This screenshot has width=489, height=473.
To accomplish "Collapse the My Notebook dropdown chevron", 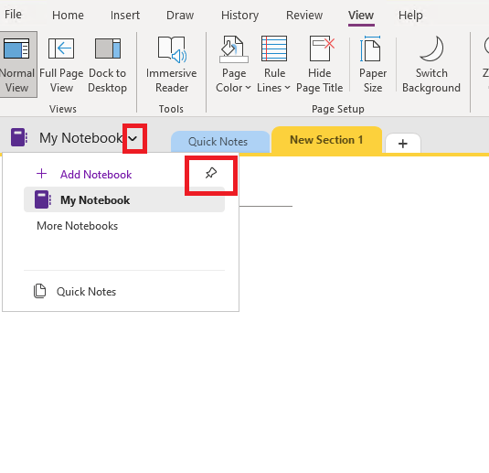I will [133, 138].
